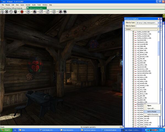The width and height of the screenshot is (165, 132).
Task: Select mg_noz.dds in the resource list
Action: [141, 87]
